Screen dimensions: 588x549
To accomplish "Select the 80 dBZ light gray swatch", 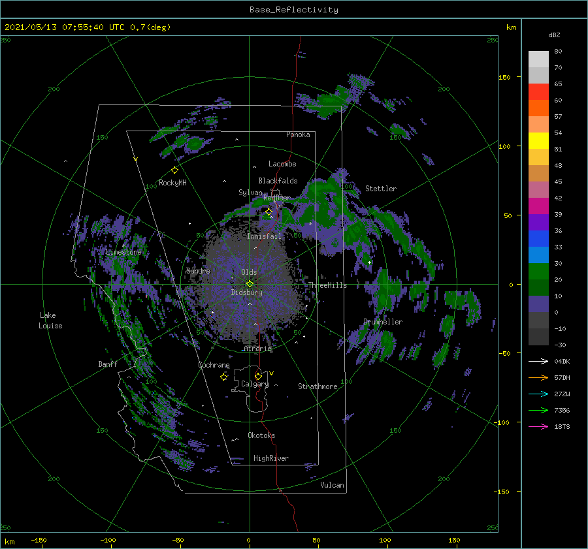I will 538,59.
